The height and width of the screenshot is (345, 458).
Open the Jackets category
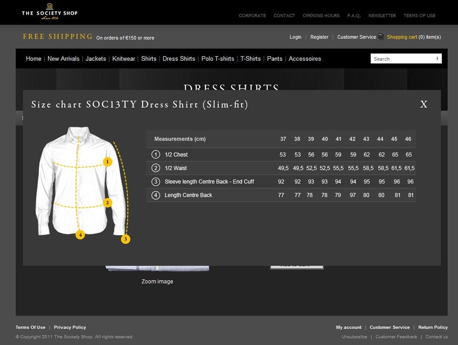[x=96, y=58]
